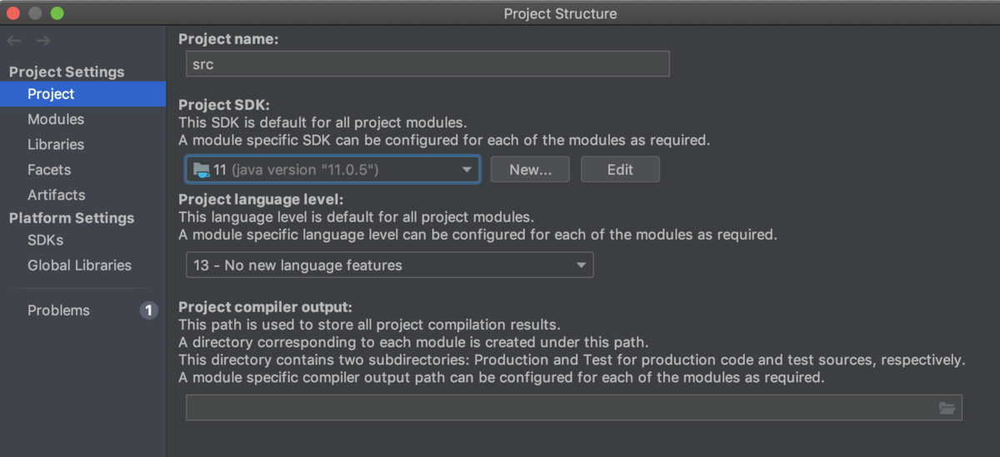Click the JDK folder icon in SDK selector

click(x=201, y=170)
